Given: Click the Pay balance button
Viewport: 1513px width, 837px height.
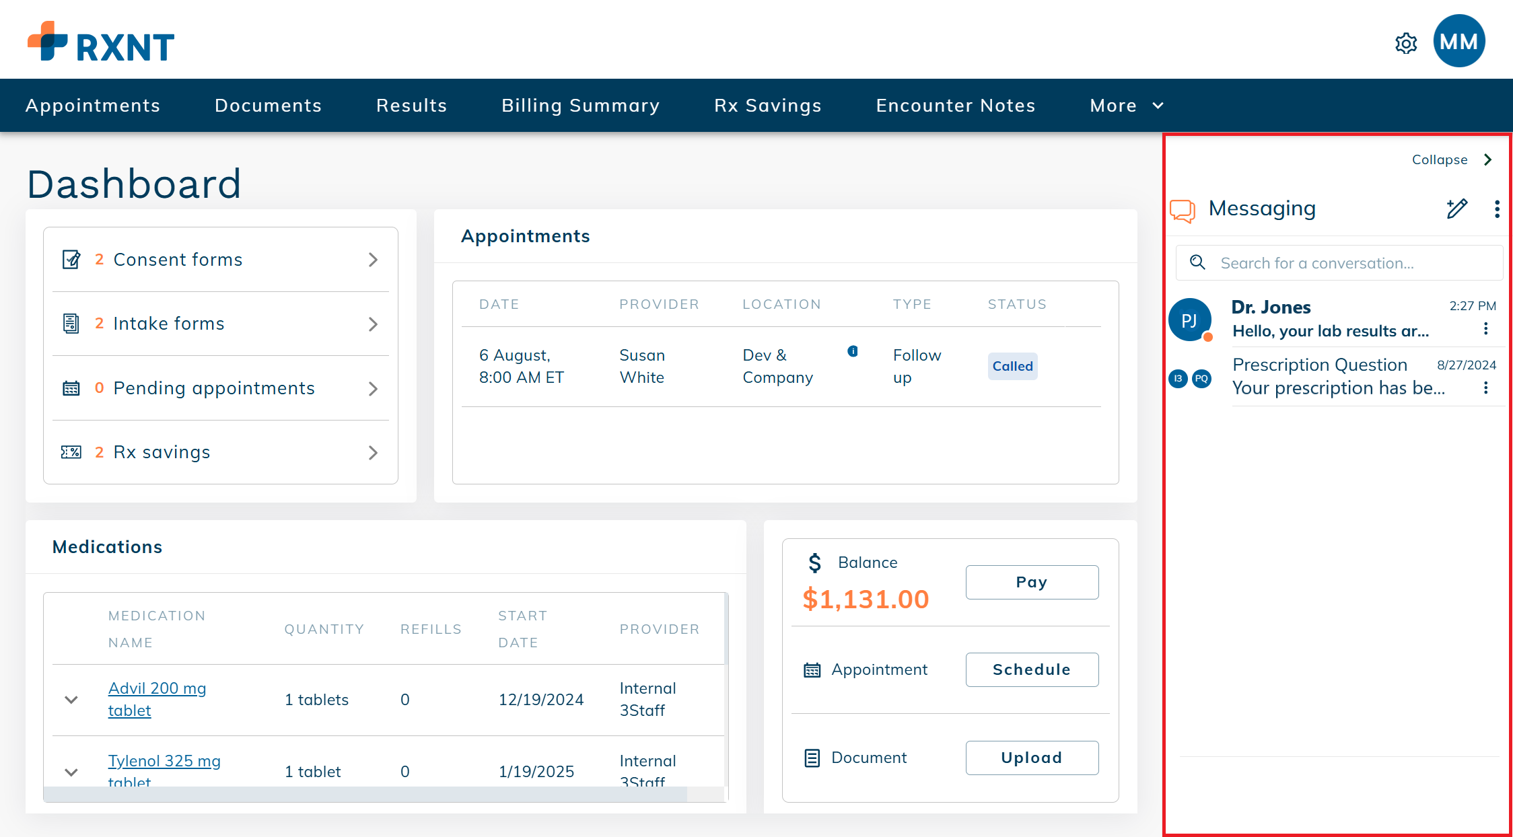Looking at the screenshot, I should click(1031, 582).
